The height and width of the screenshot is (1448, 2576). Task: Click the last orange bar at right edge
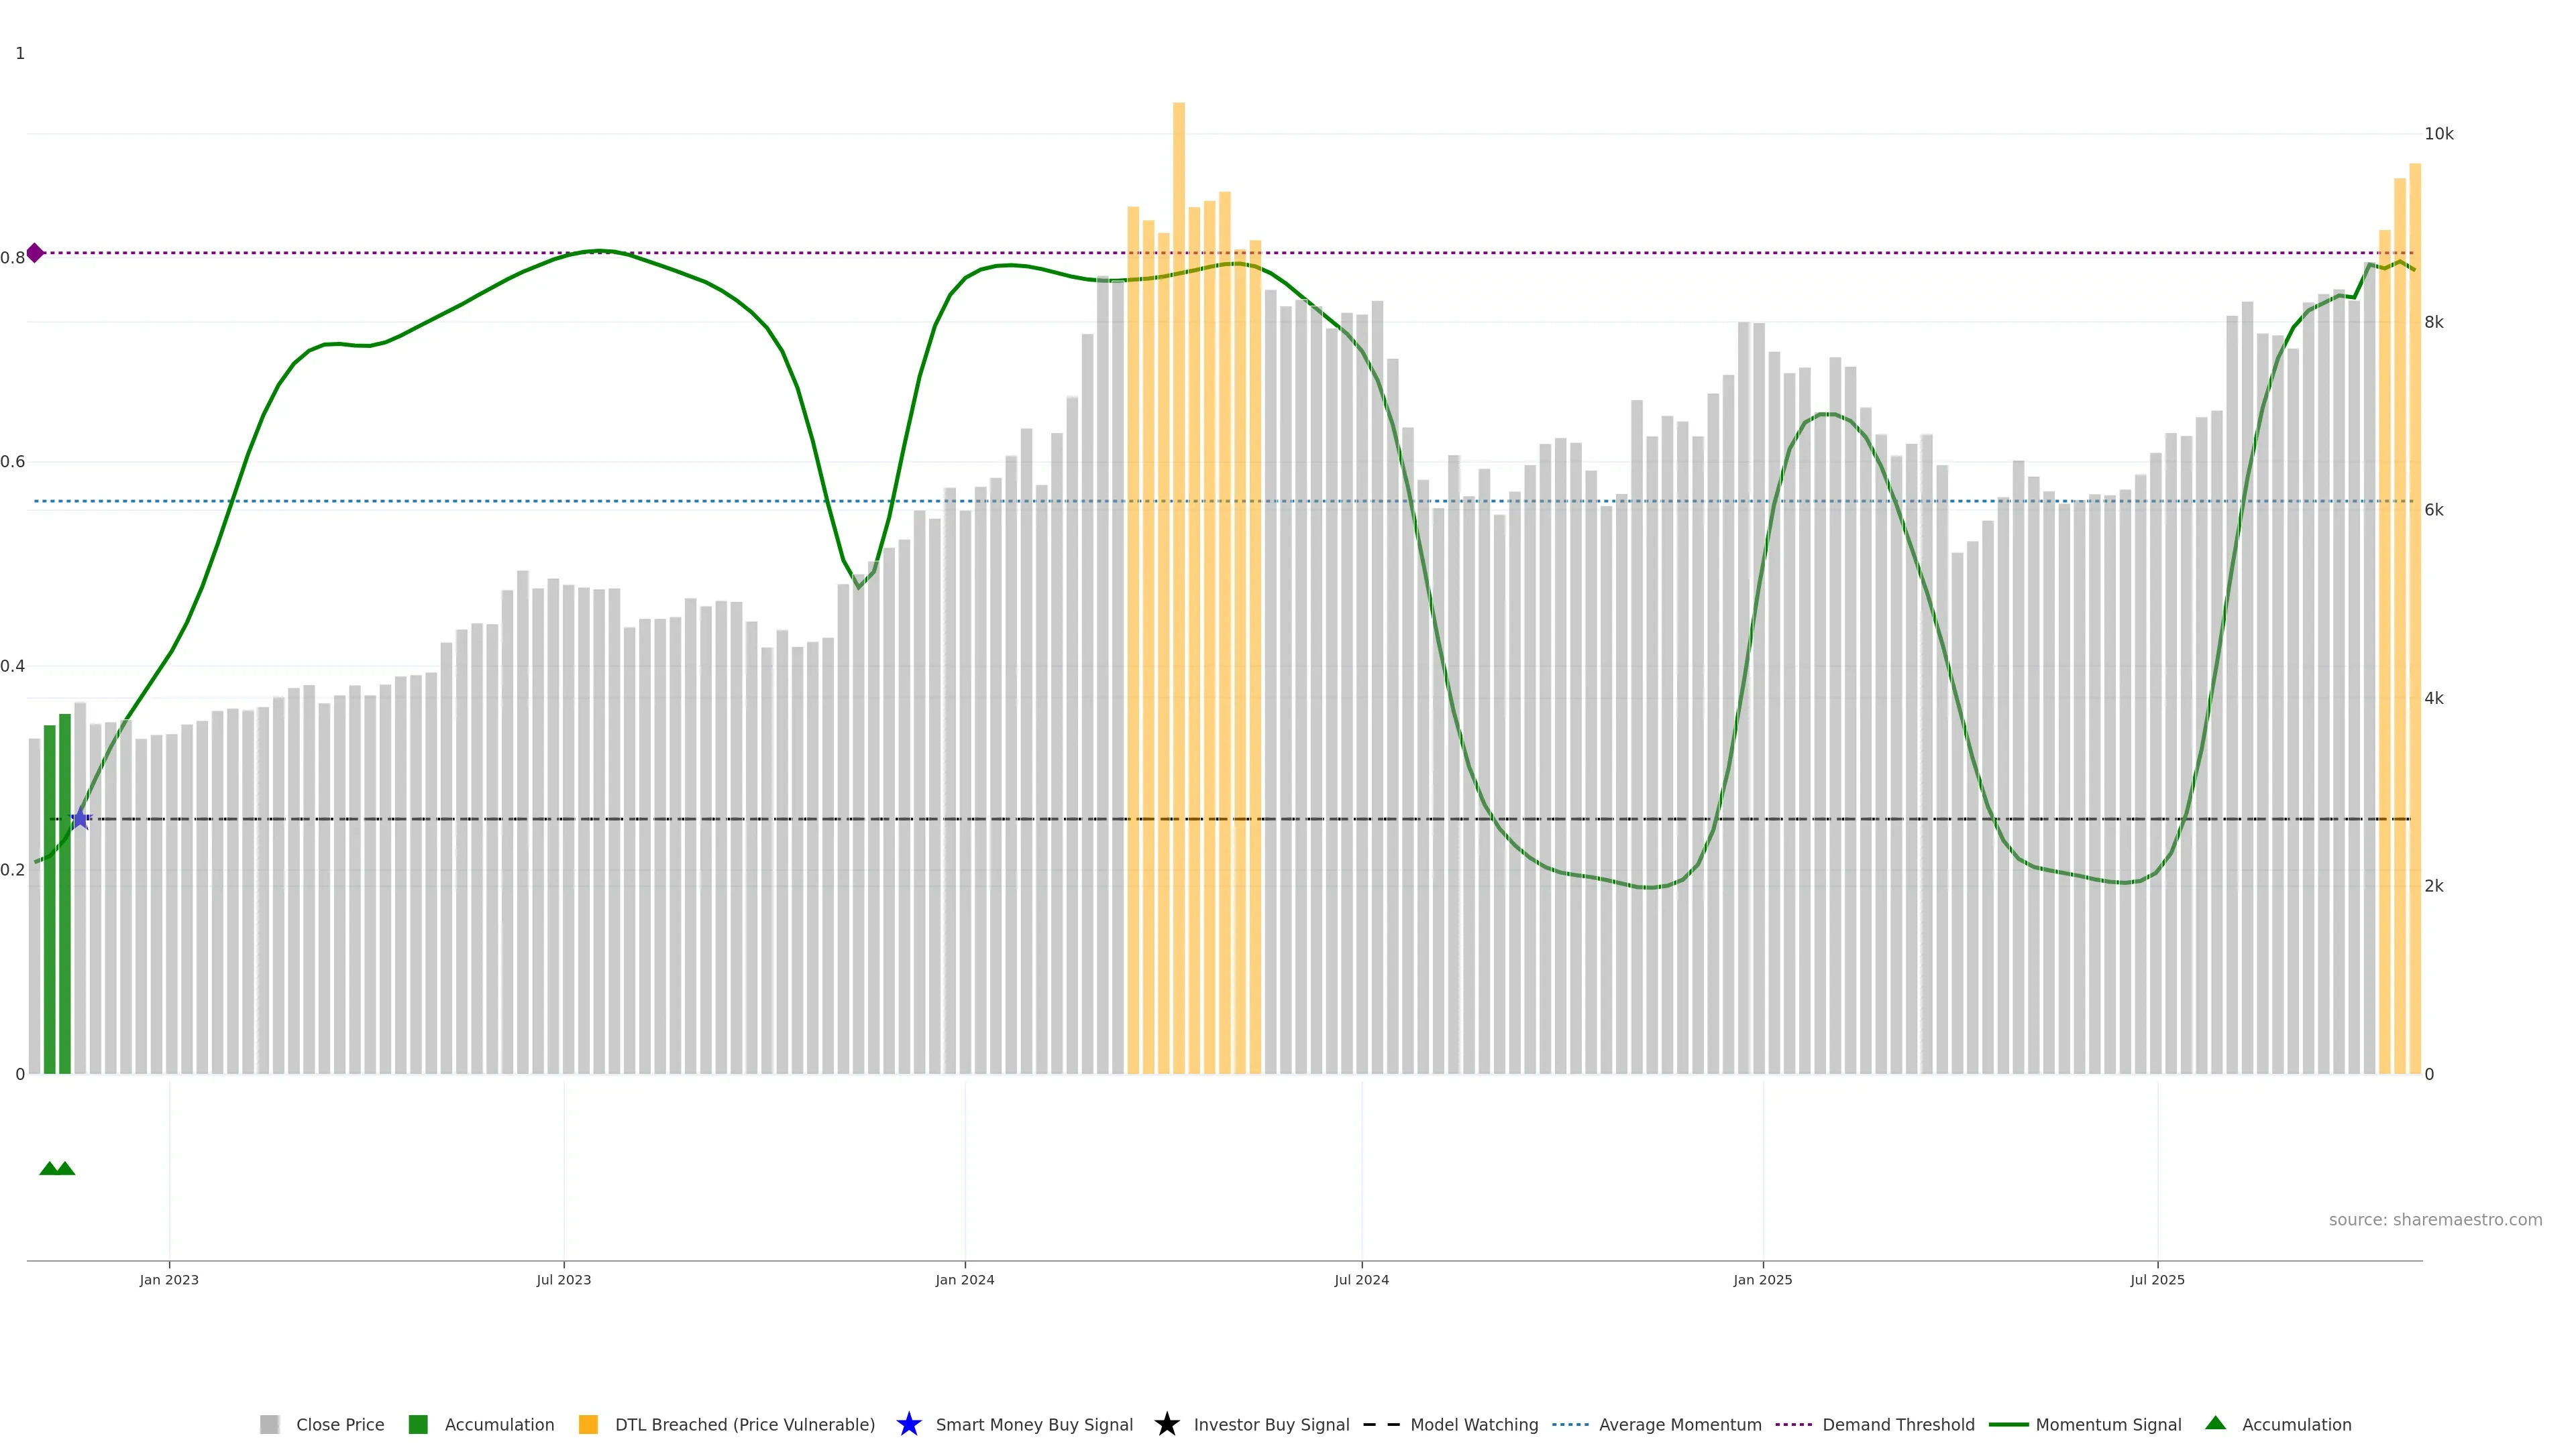pos(2414,599)
